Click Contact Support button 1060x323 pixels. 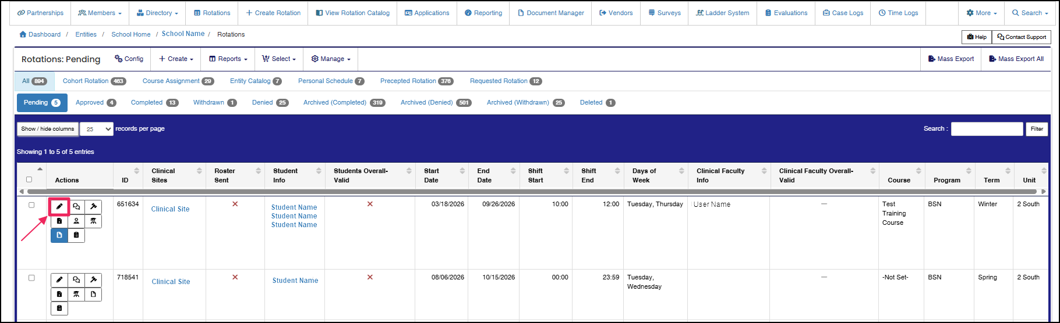coord(1022,37)
